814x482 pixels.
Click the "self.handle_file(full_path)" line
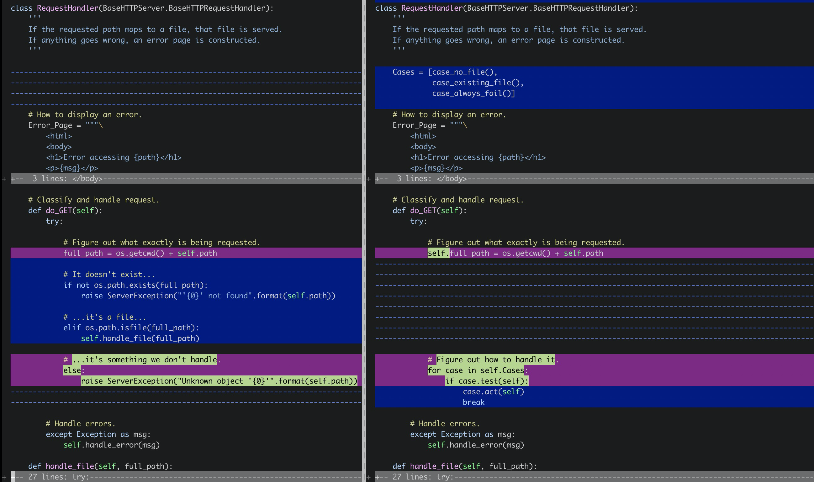point(140,338)
